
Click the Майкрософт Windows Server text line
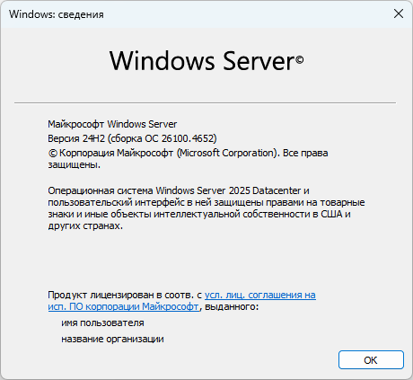coord(112,124)
